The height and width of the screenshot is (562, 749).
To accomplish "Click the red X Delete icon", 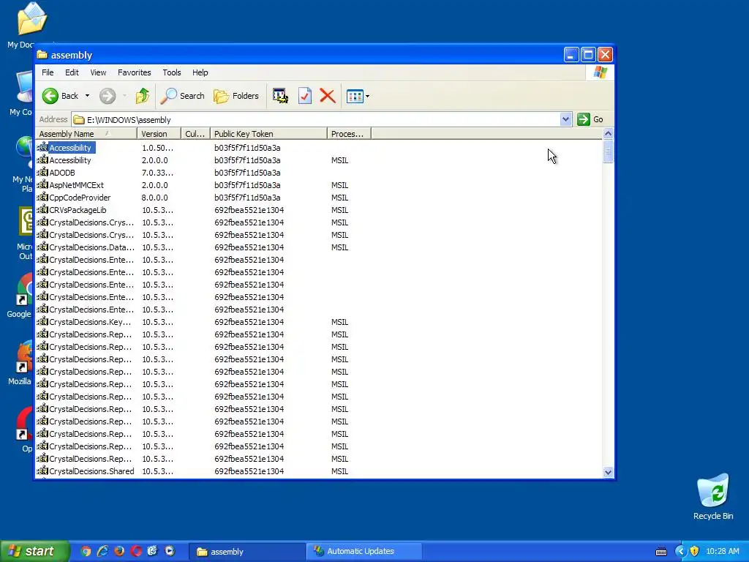I will [x=327, y=96].
